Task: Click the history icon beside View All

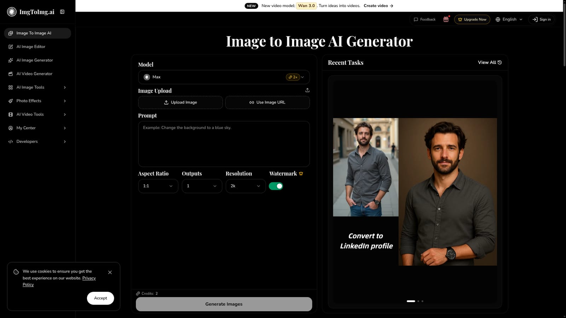Action: click(x=499, y=63)
